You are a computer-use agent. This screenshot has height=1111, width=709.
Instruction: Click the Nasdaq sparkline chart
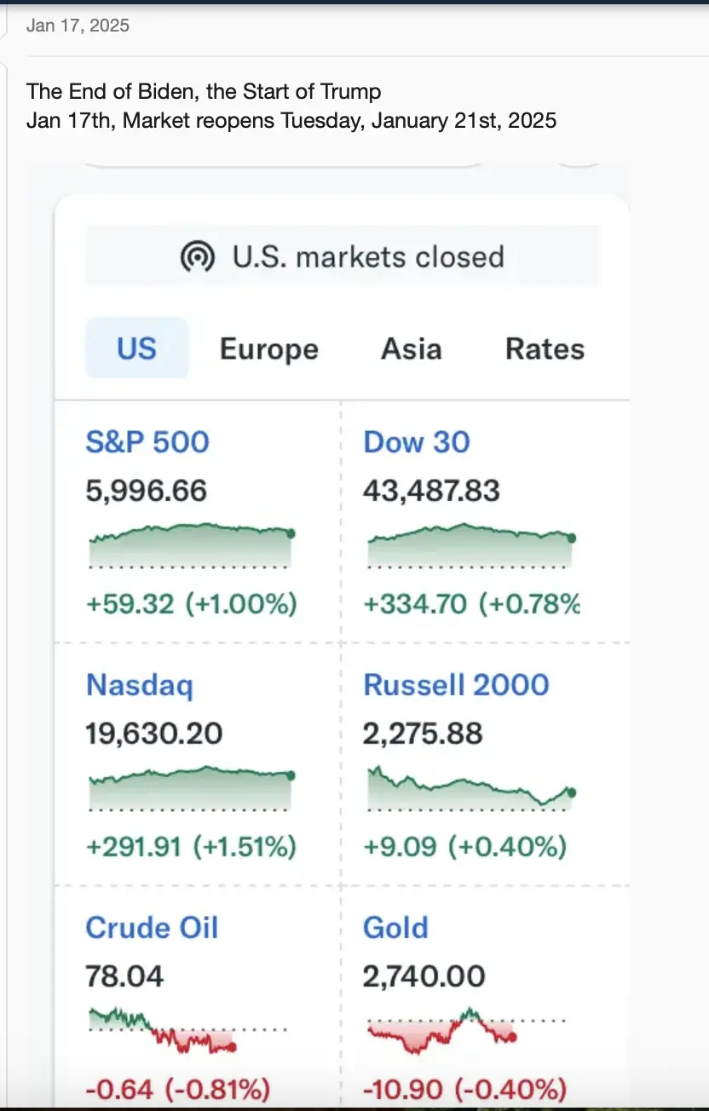192,788
